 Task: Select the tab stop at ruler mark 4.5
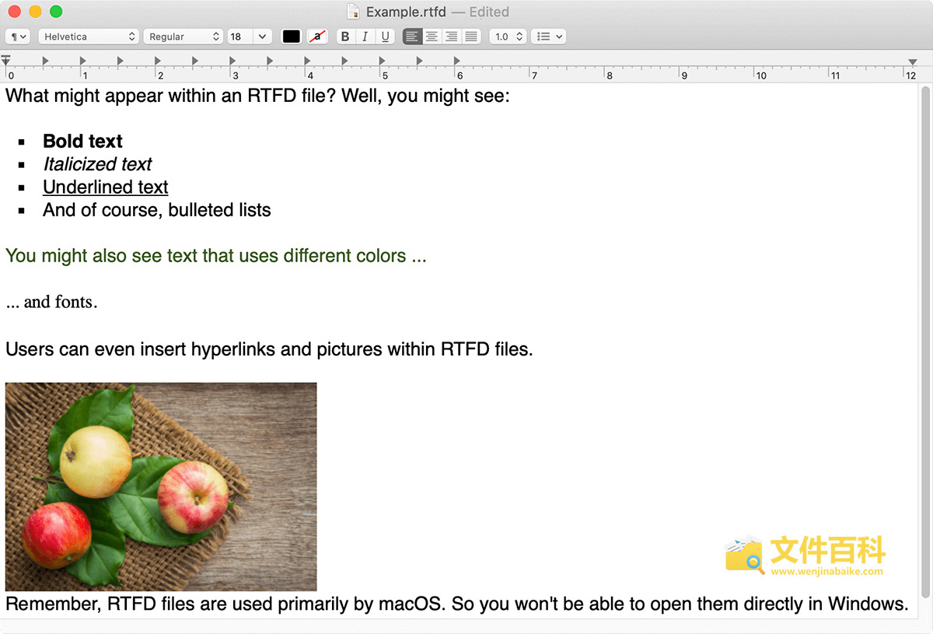coord(344,61)
